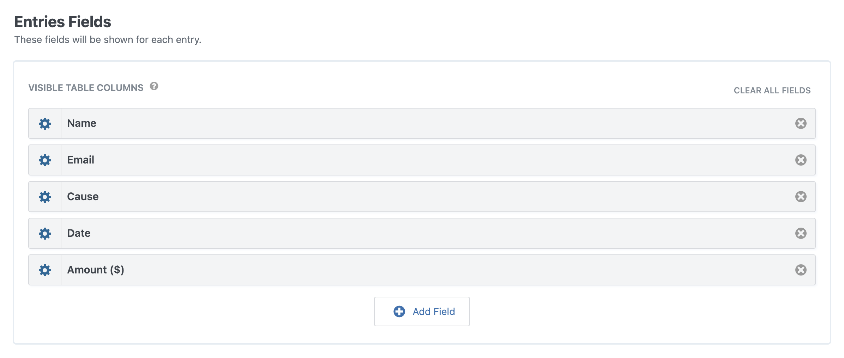This screenshot has width=844, height=358.
Task: Click the blue plus icon in Add Field
Action: [x=399, y=311]
